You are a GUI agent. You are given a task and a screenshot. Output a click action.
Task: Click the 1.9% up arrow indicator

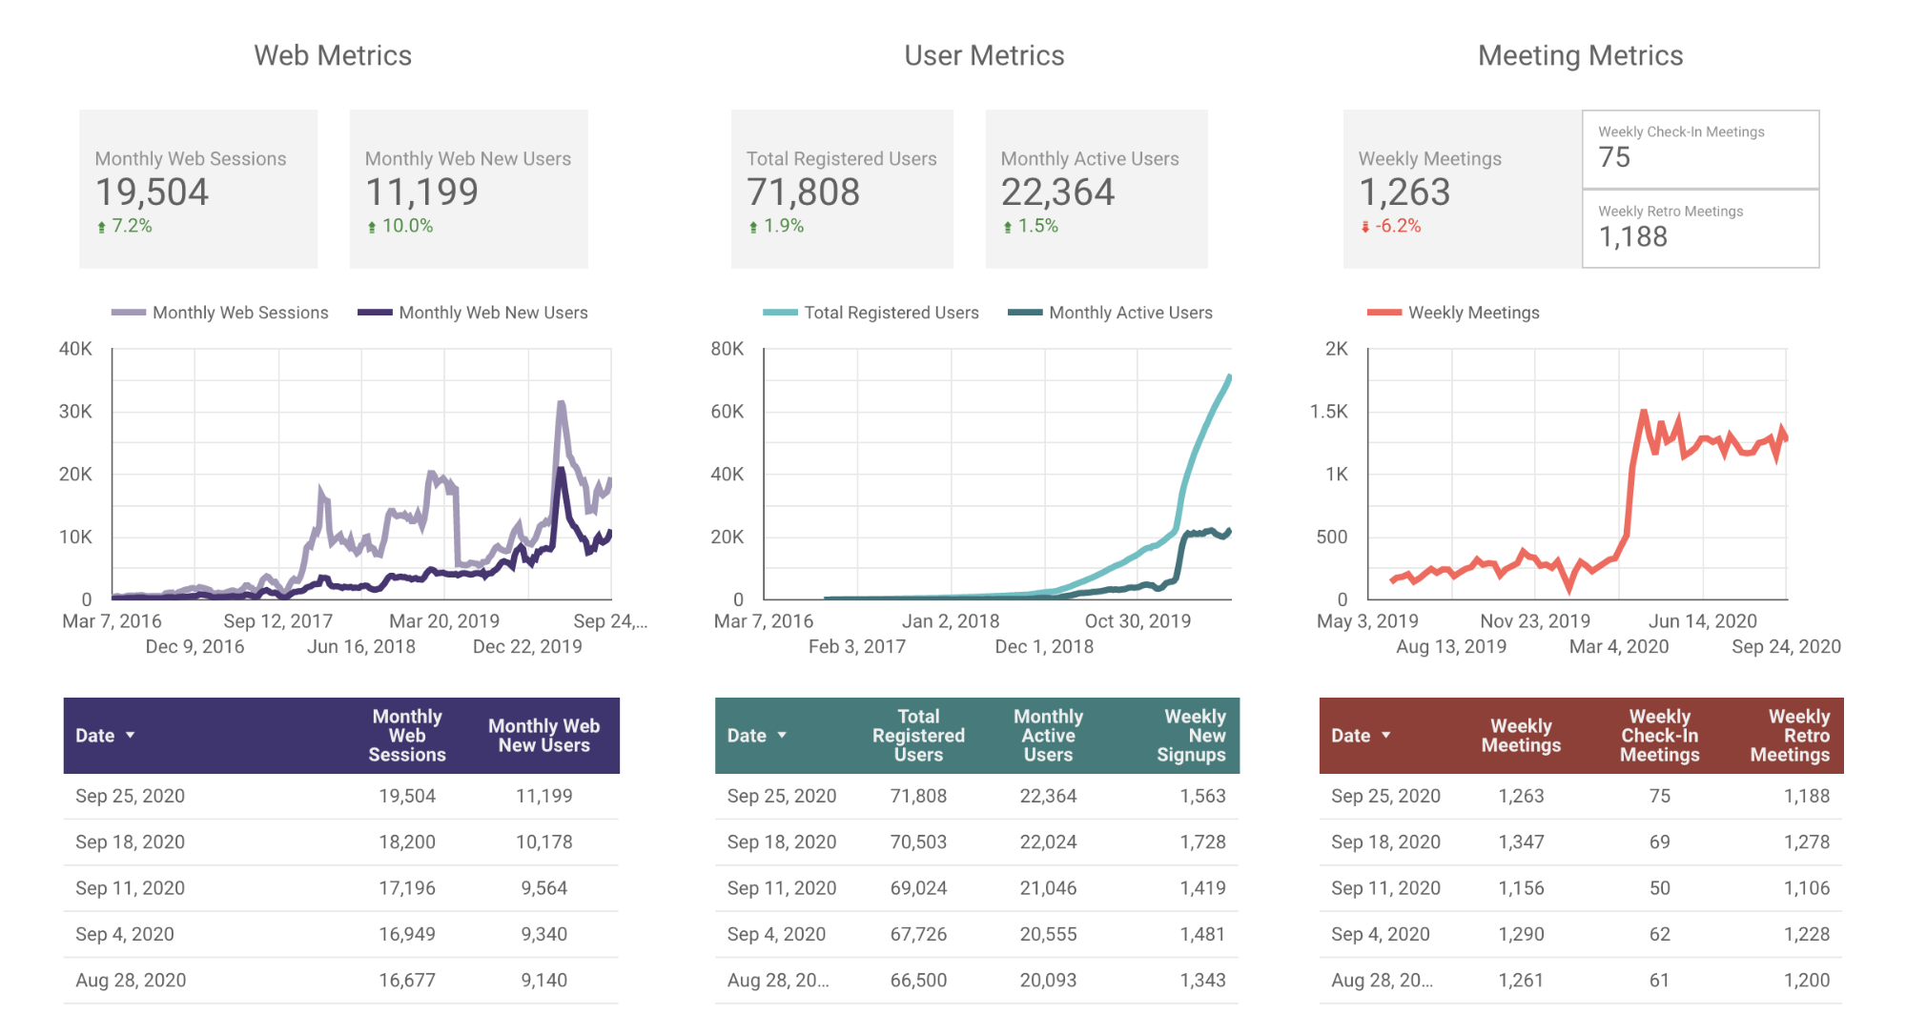coord(753,227)
